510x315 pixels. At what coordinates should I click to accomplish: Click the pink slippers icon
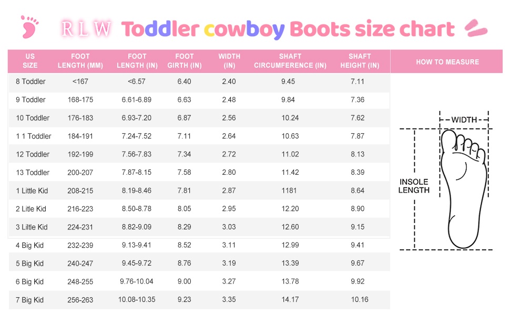pos(476,27)
